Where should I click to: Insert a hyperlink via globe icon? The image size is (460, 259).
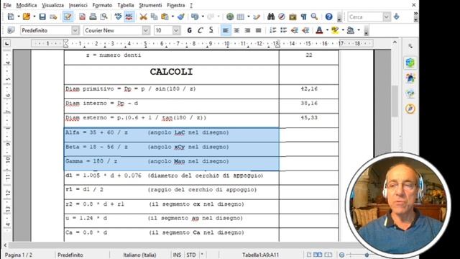230,17
